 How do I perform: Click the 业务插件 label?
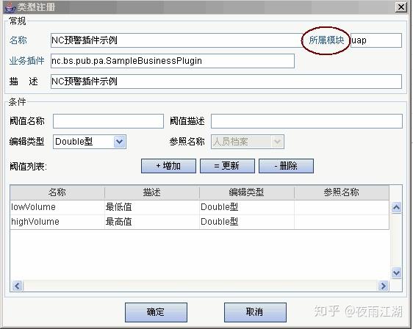coord(26,61)
